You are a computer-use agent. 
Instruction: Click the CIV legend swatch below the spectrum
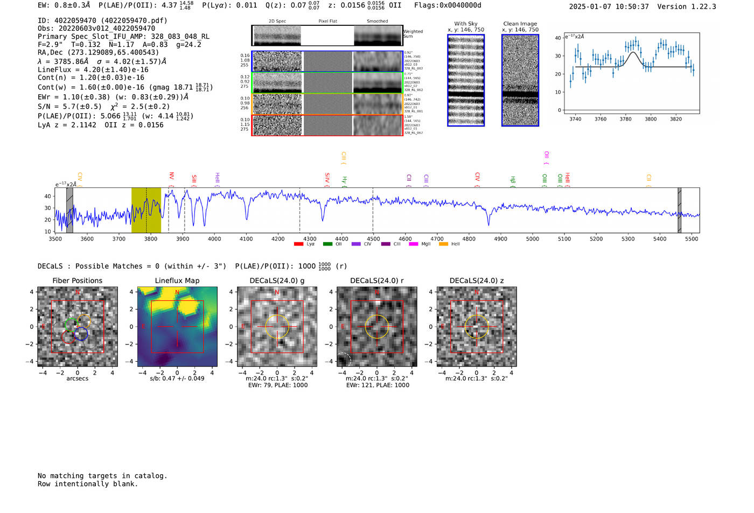pyautogui.click(x=356, y=244)
